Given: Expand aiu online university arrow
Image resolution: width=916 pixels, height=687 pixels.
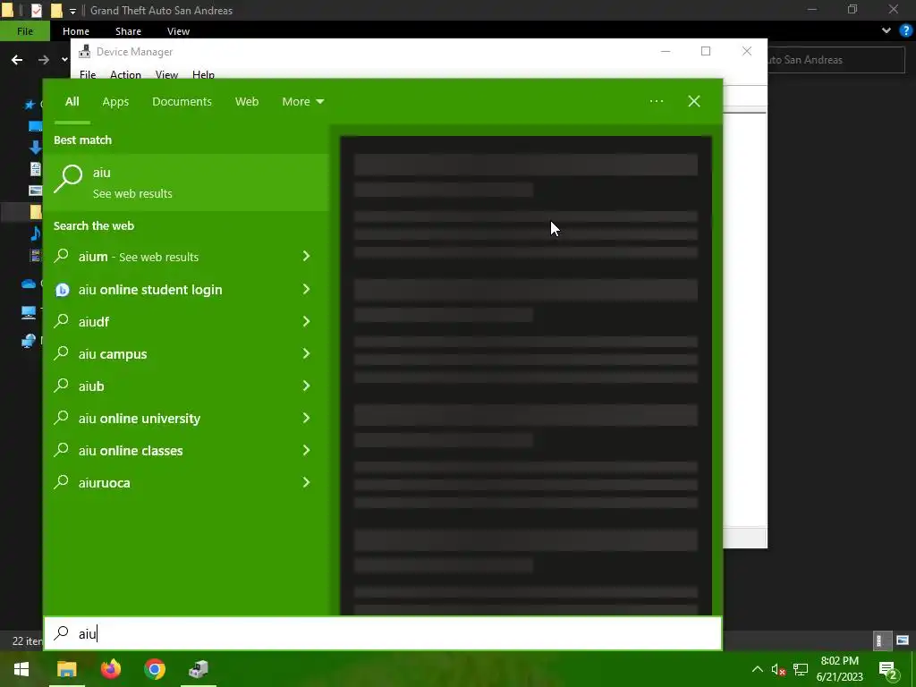Looking at the screenshot, I should point(306,417).
